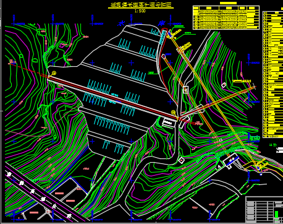Select the long yellow legend list
Screen dimensions: 283x224
tap(273, 74)
